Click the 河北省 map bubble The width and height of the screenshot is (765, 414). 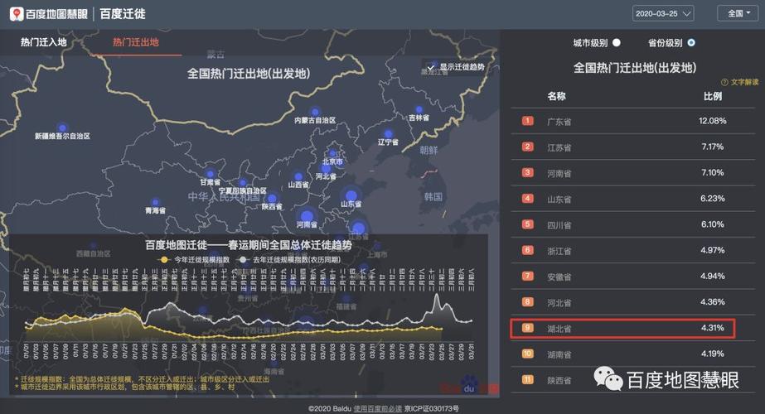(x=326, y=169)
